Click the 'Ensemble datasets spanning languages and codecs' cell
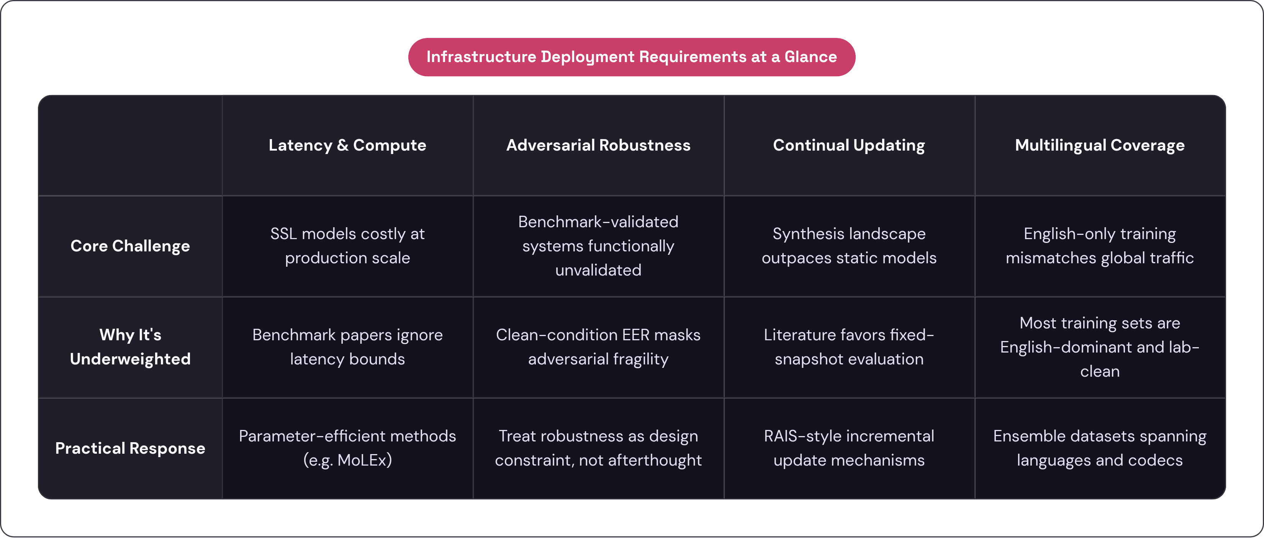This screenshot has height=538, width=1264. tap(1100, 448)
